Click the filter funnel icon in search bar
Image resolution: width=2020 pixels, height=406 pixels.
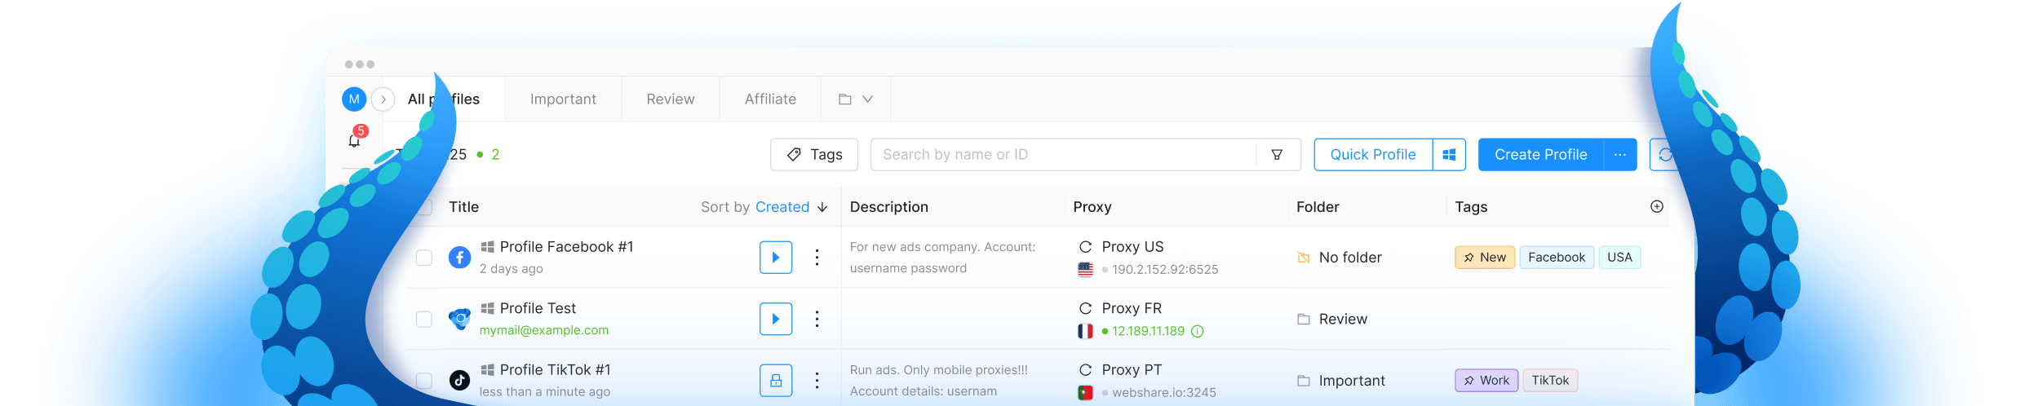tap(1277, 155)
